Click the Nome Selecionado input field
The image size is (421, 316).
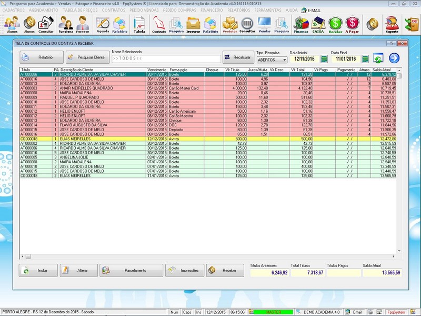click(165, 59)
